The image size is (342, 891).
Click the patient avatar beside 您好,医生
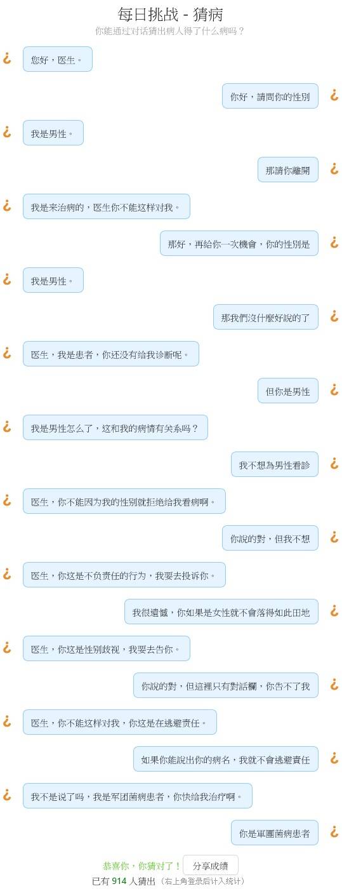tap(8, 58)
